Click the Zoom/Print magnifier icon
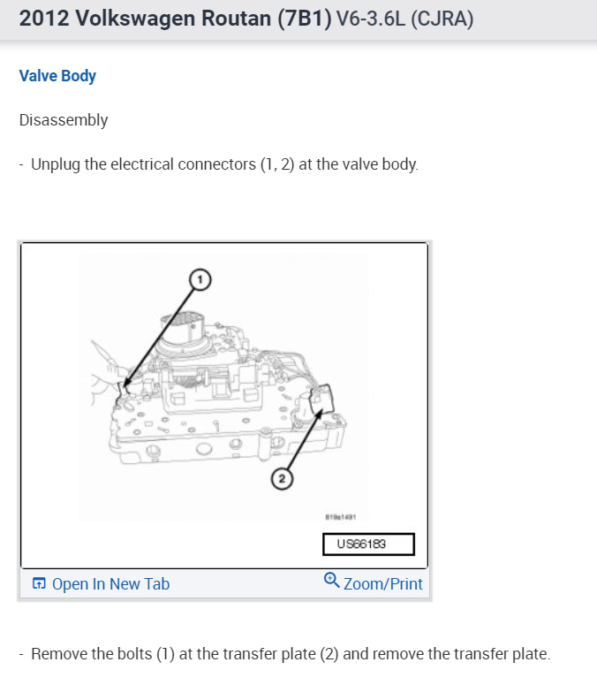The width and height of the screenshot is (597, 685). coord(331,581)
